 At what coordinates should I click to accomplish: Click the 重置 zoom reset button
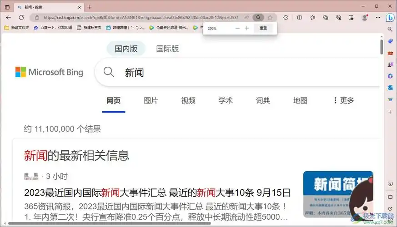[263, 28]
